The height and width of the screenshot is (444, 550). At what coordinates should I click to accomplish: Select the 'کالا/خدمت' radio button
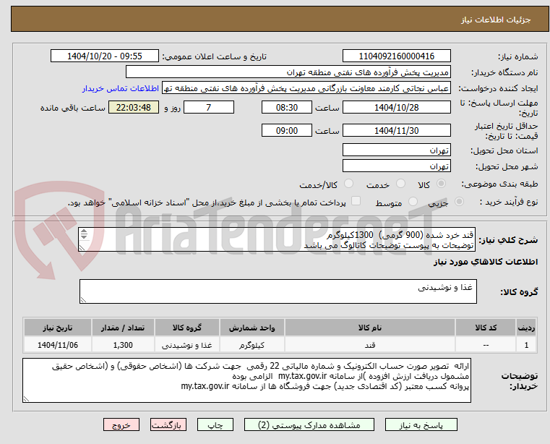(x=348, y=184)
